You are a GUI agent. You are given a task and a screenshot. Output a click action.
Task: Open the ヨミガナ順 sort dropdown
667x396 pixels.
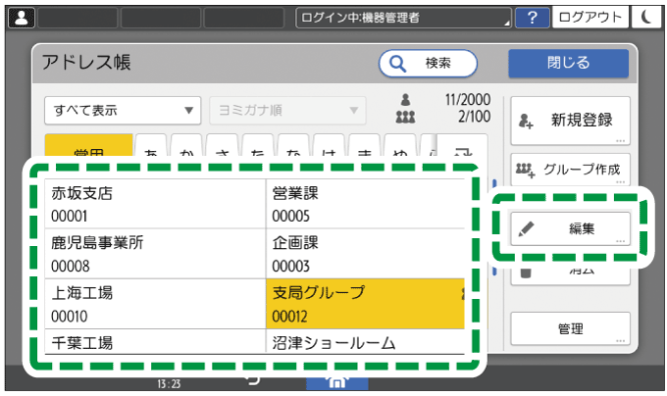click(287, 111)
